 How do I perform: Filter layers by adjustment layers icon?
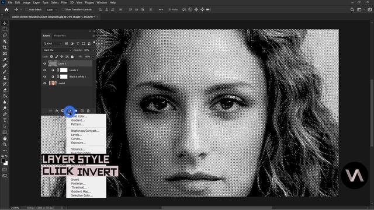72,44
